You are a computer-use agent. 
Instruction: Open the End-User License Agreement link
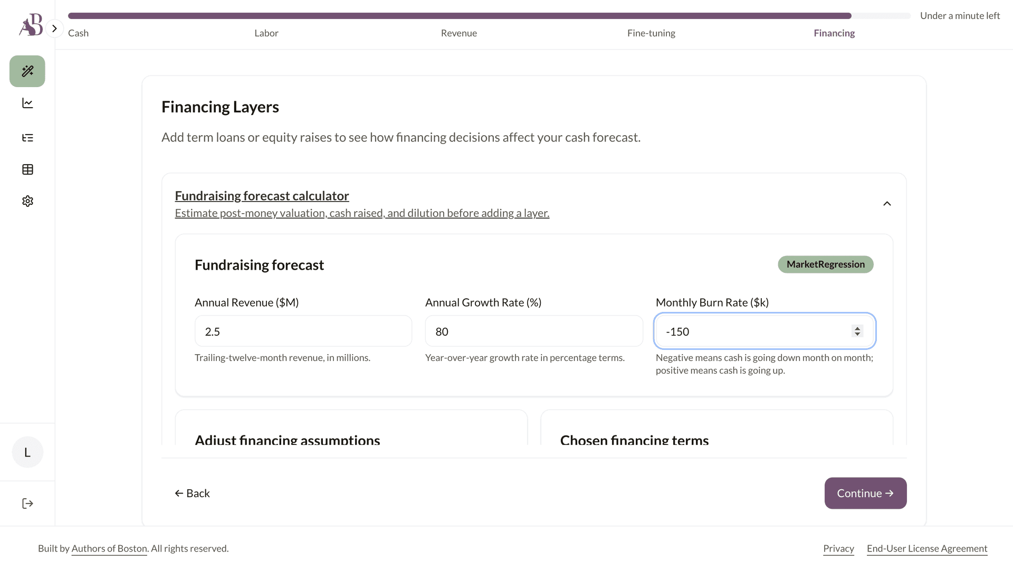927,549
